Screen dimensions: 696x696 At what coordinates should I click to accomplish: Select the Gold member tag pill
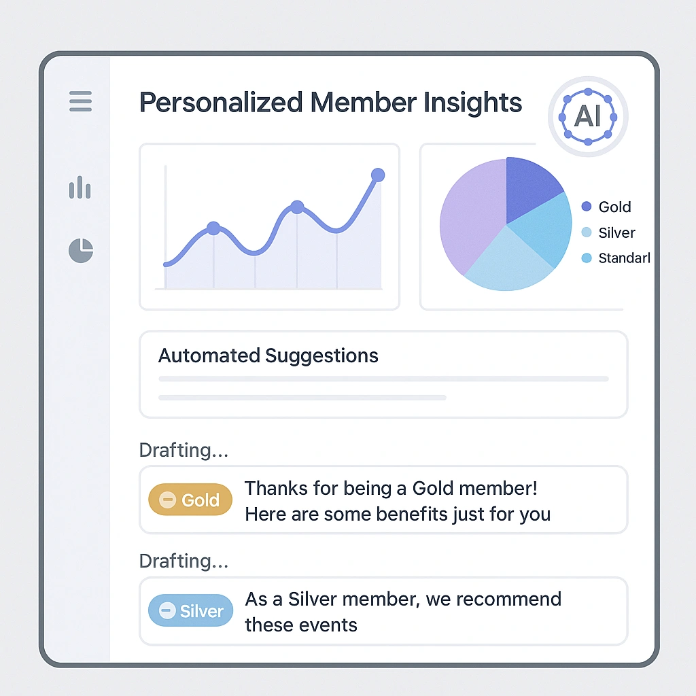click(x=190, y=500)
